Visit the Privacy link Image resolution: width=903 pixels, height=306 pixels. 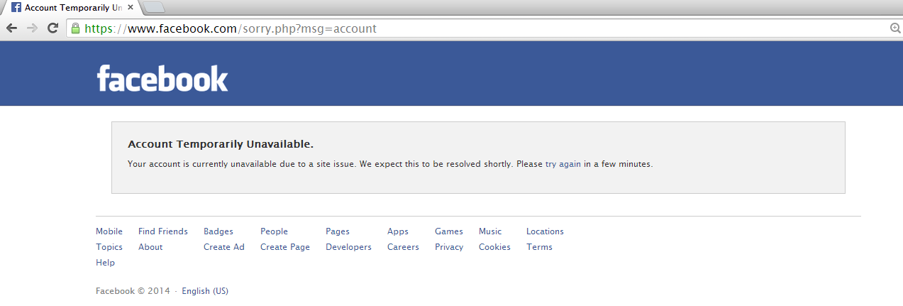[x=449, y=247]
